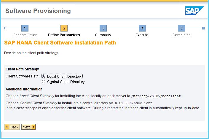Select the Local Client Directory radio button
Viewport: 209px width, 139px height.
[44, 76]
